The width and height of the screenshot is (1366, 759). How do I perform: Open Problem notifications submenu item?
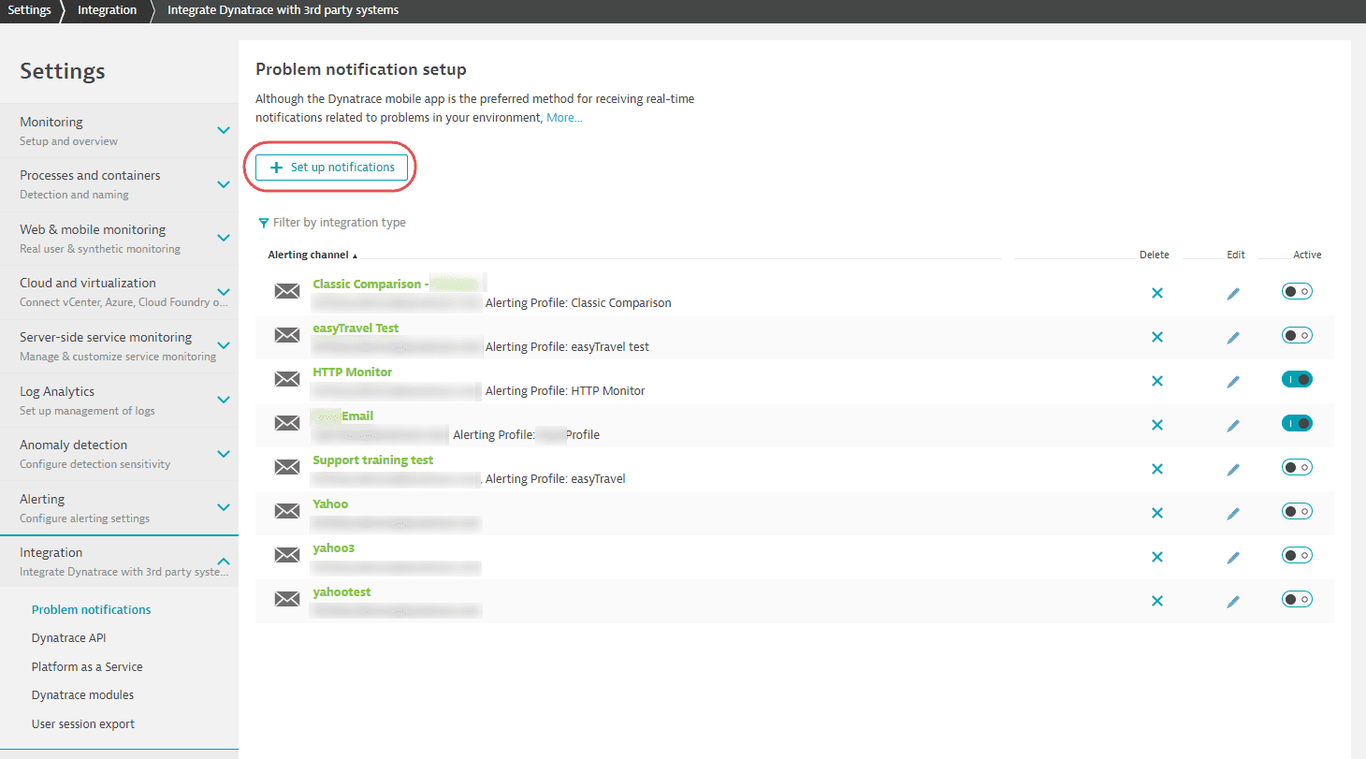pyautogui.click(x=91, y=609)
